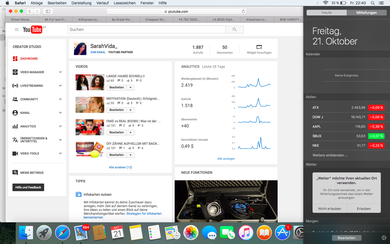The width and height of the screenshot is (390, 244).
Task: Expand the Livestreaming section
Action: tap(60, 86)
